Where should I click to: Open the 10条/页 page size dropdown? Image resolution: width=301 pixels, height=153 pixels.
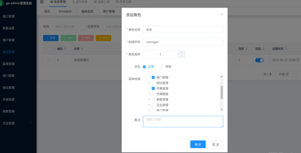286,74
